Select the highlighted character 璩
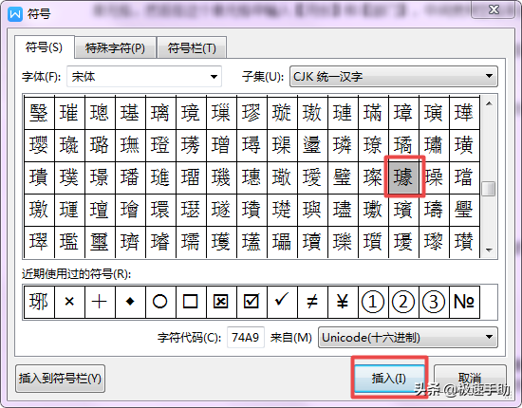 403,177
